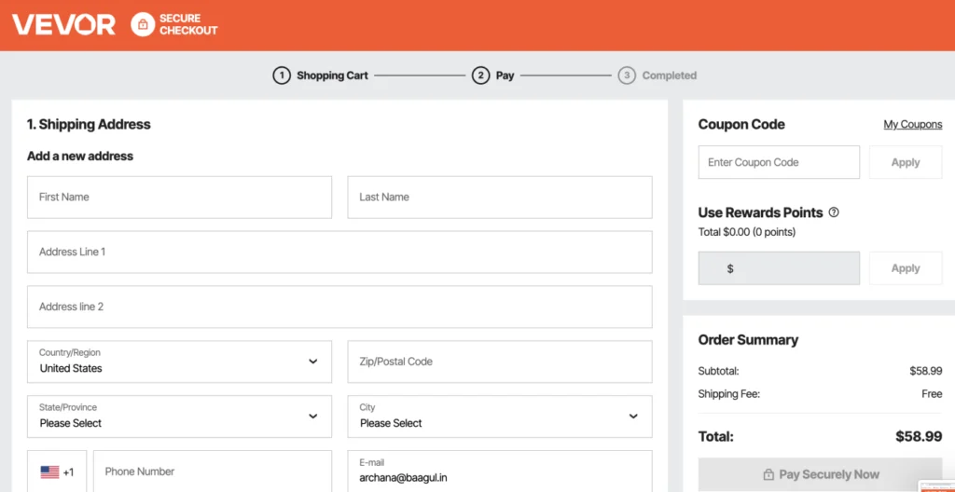Click the VEVOR logo
Image resolution: width=955 pixels, height=492 pixels.
(63, 25)
